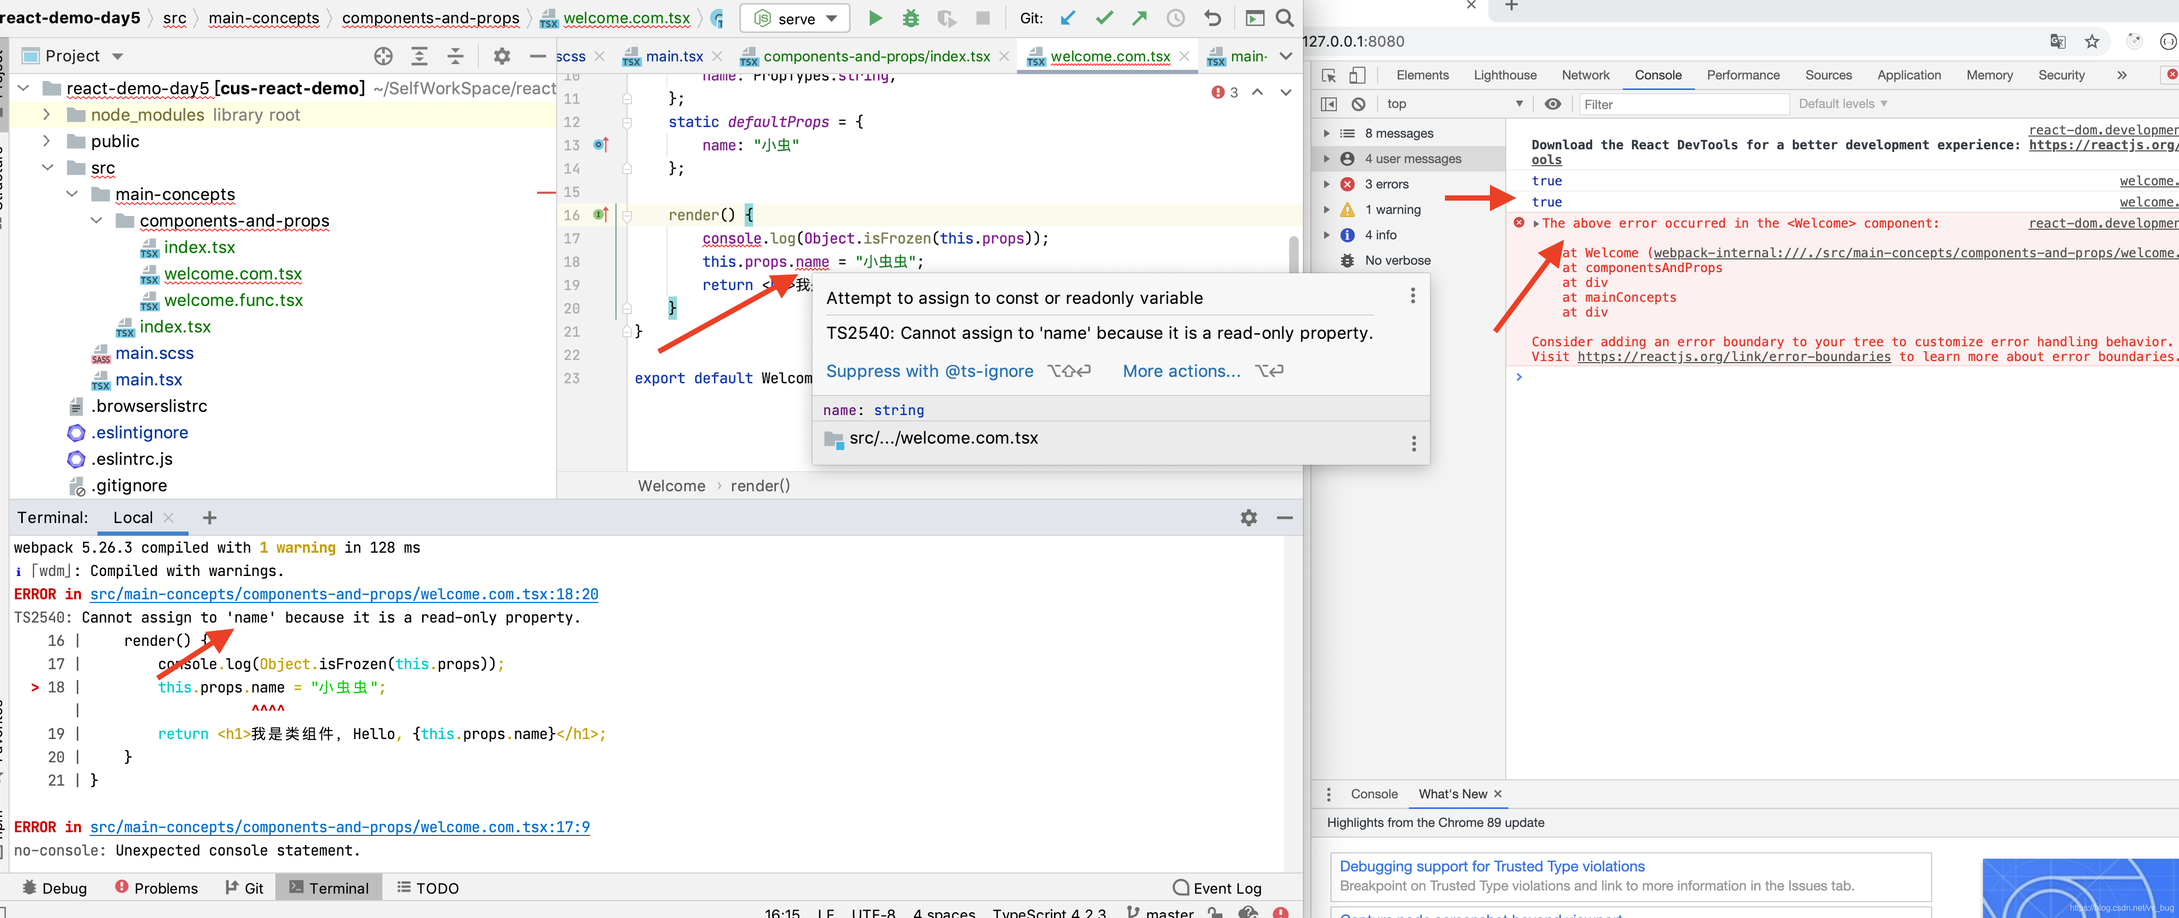
Task: Go to next highlighted error arrow
Action: point(1286,92)
